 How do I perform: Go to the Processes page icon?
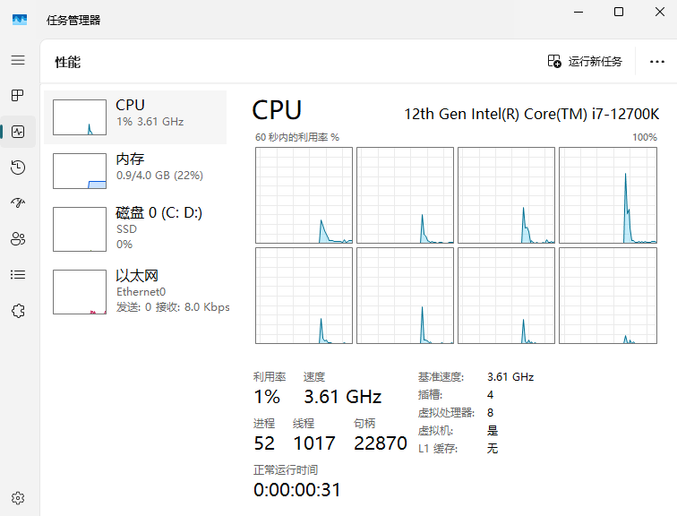pyautogui.click(x=18, y=96)
